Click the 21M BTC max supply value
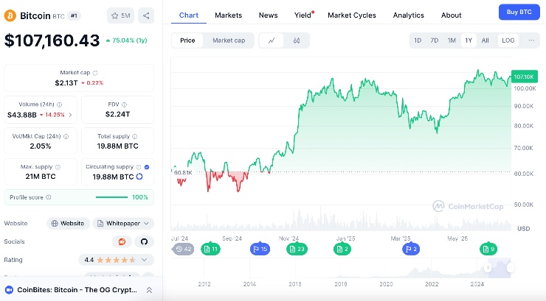Image resolution: width=546 pixels, height=301 pixels. 41,177
